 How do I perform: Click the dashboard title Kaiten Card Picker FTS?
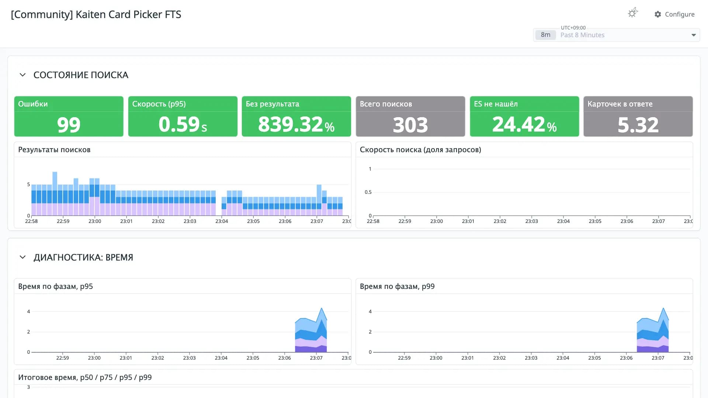point(96,14)
